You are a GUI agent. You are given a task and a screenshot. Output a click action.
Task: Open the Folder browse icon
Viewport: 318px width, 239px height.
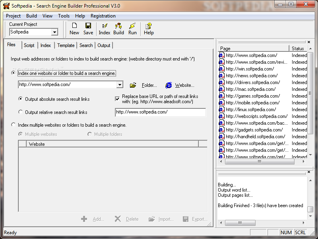pyautogui.click(x=133, y=85)
